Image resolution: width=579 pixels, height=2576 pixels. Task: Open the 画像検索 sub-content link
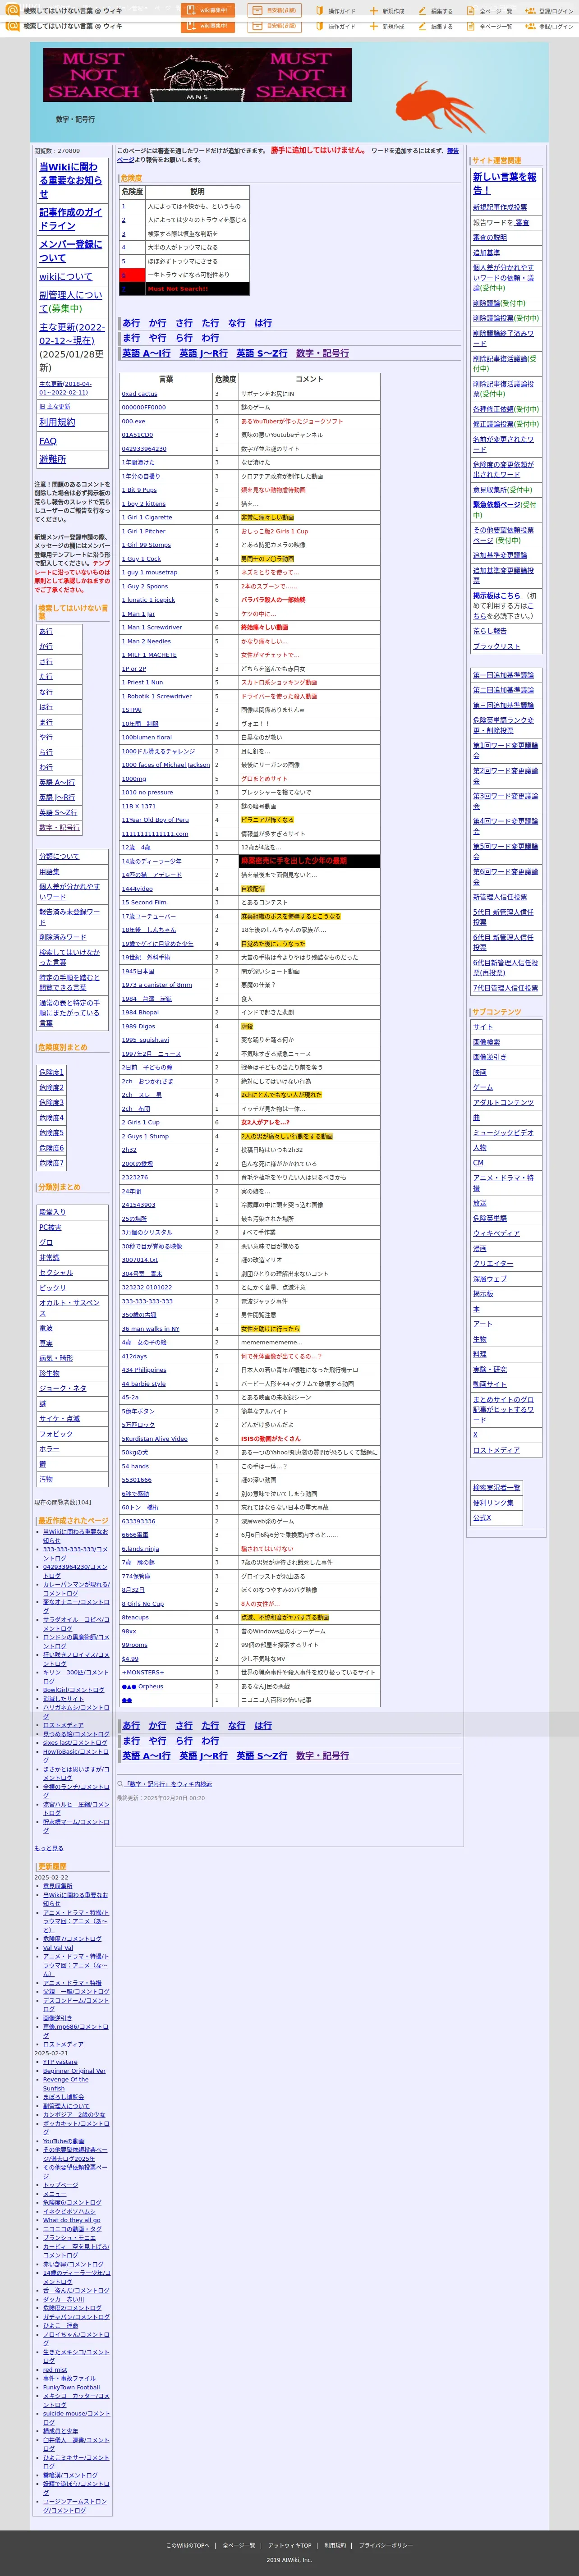486,1042
